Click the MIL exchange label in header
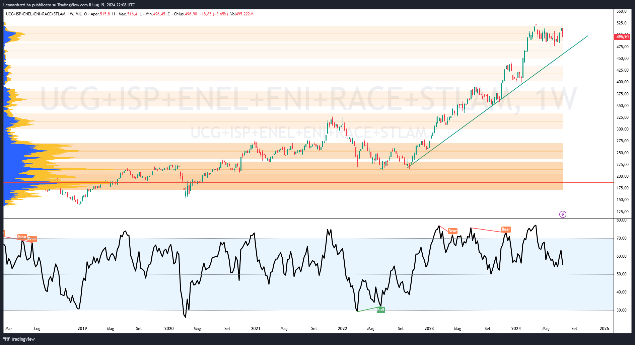 coord(79,14)
